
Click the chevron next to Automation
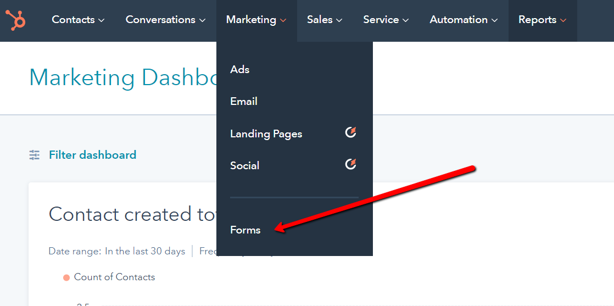495,20
